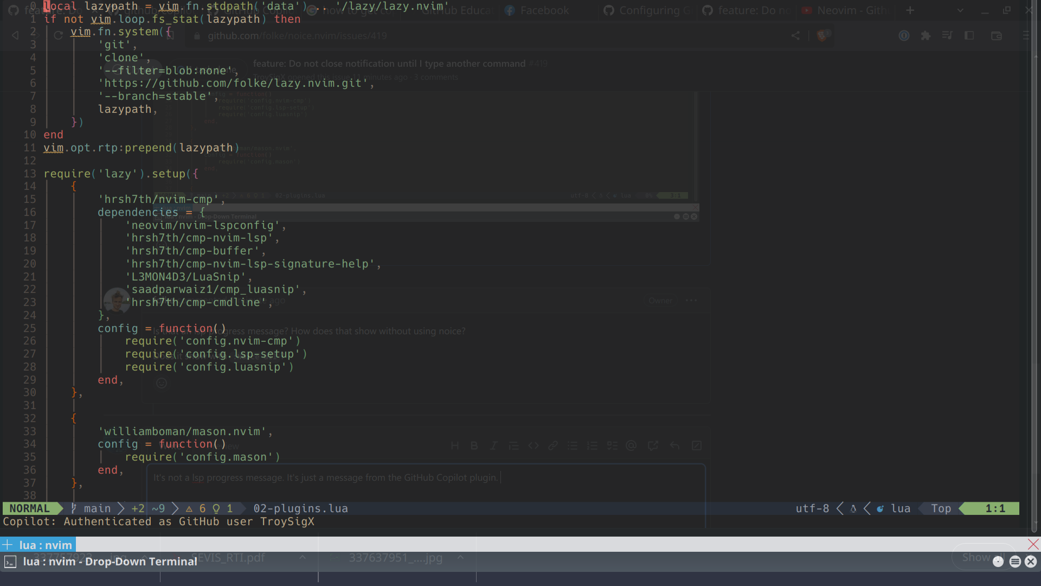
Task: Click inside the comment text input field
Action: point(380,477)
